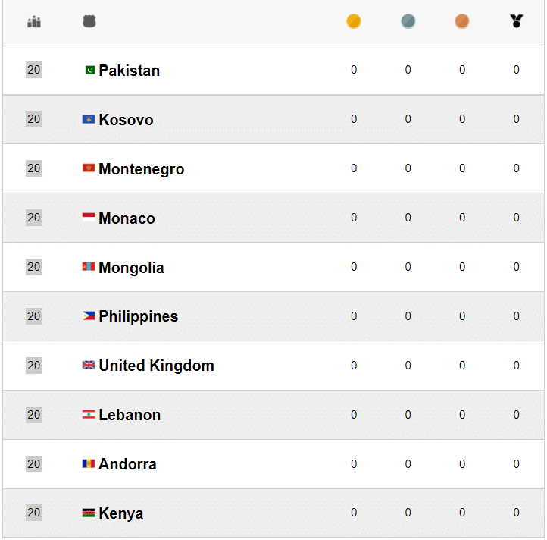This screenshot has width=547, height=540.
Task: Click the bronze medal column icon
Action: [x=462, y=21]
